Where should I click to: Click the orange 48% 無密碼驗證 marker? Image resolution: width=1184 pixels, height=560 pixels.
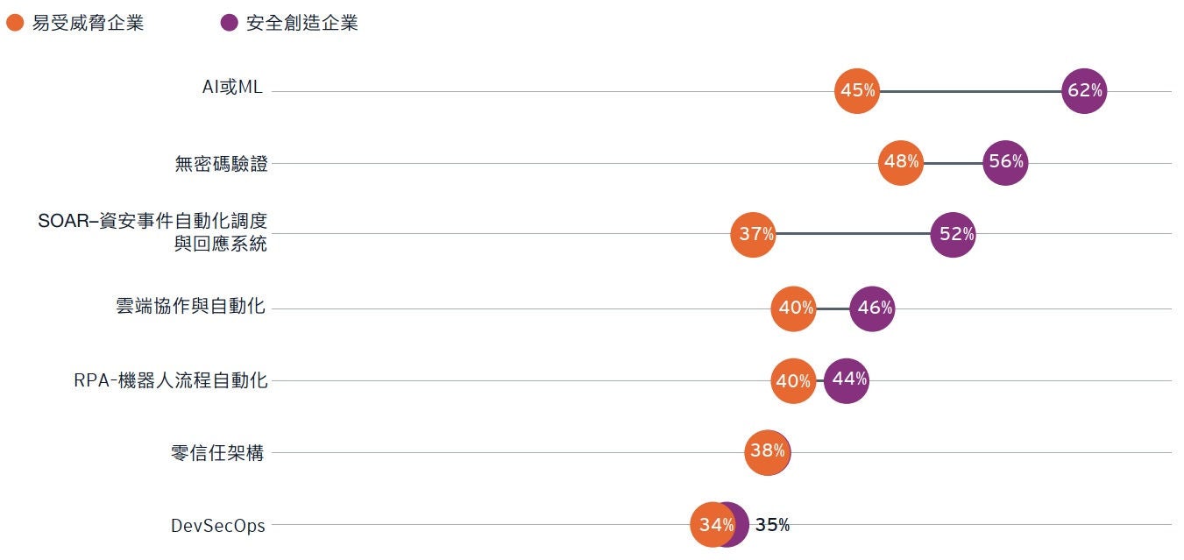point(901,162)
